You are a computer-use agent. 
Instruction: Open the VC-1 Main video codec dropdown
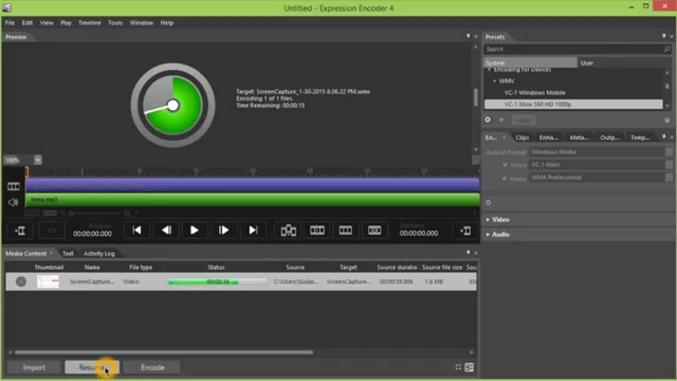pos(601,165)
